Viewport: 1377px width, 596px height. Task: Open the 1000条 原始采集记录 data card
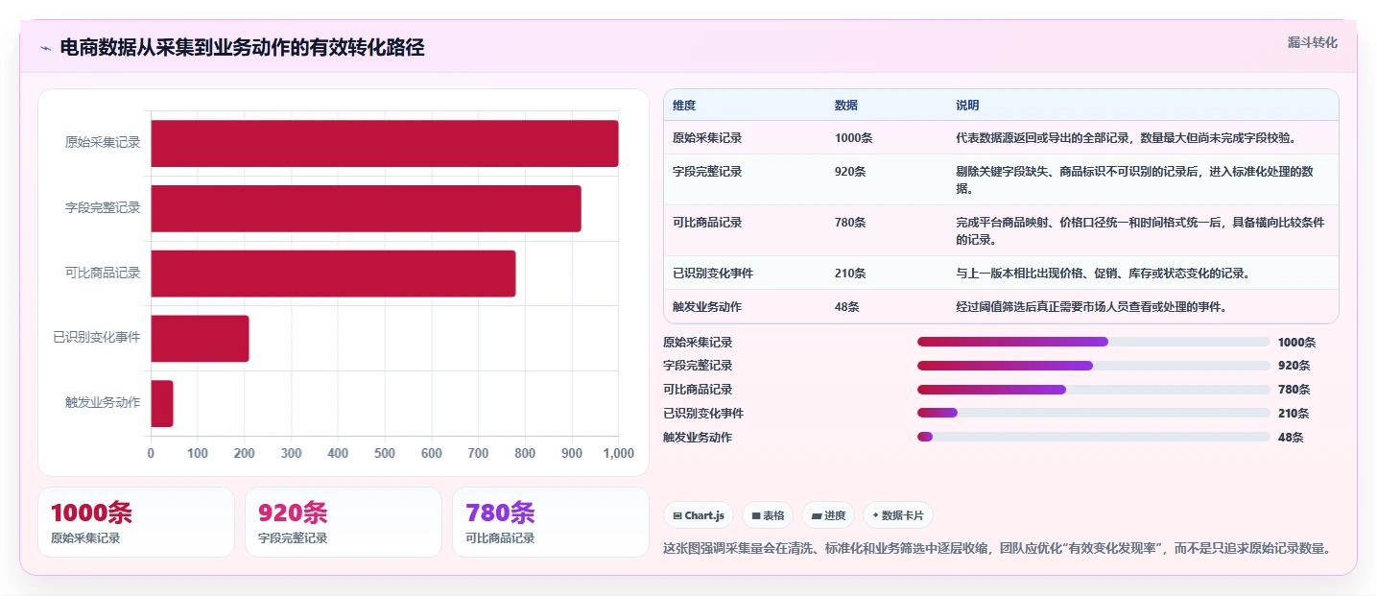(136, 522)
